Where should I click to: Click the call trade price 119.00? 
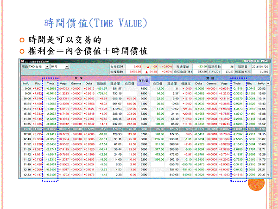coord(132,134)
